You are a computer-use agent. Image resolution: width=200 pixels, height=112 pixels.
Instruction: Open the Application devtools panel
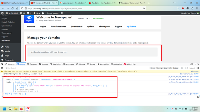pos(116,64)
